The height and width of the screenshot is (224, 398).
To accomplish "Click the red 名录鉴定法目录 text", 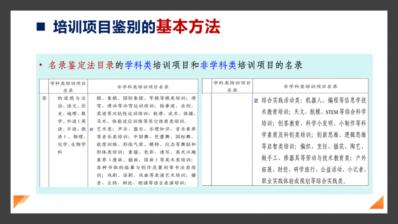I will 81,65.
